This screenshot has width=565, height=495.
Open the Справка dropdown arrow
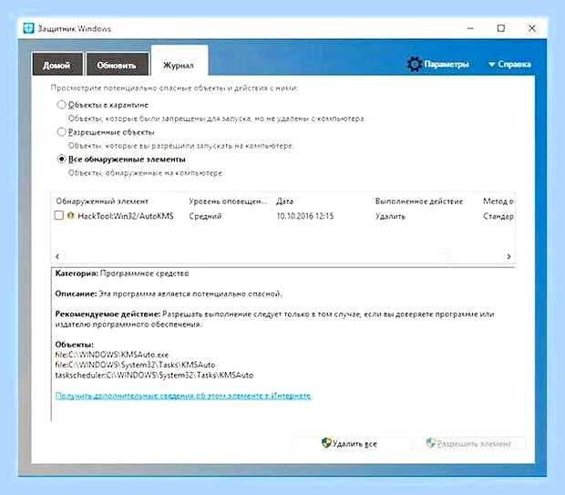(491, 65)
